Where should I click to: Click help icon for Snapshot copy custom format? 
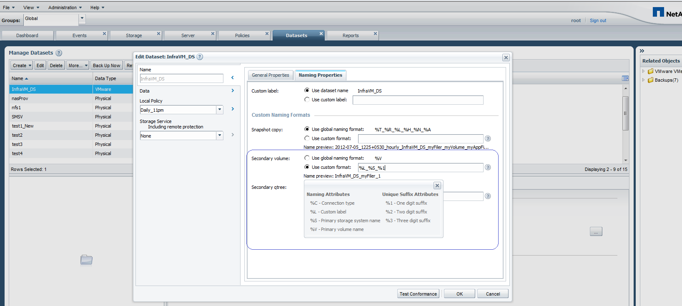[488, 138]
